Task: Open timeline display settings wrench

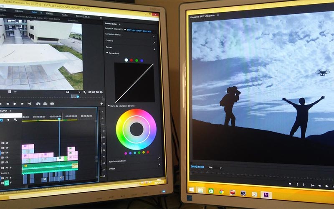Action: click(x=15, y=120)
